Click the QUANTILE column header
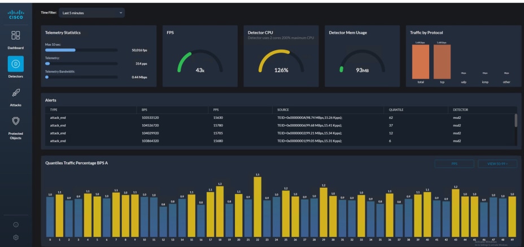The width and height of the screenshot is (524, 247). pyautogui.click(x=396, y=110)
